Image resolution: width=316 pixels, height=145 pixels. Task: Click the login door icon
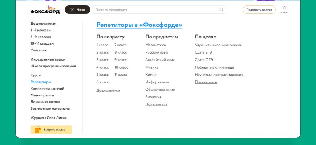tap(284, 8)
